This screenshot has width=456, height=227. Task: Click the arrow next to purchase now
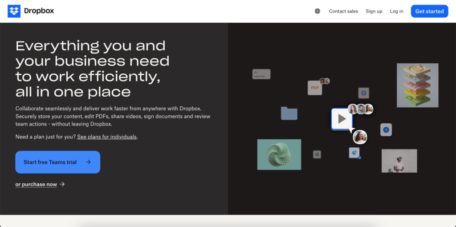click(x=62, y=184)
